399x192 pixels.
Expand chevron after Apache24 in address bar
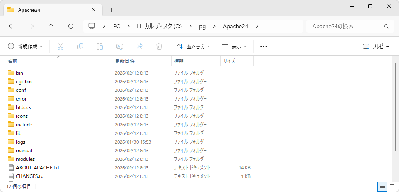[257, 26]
